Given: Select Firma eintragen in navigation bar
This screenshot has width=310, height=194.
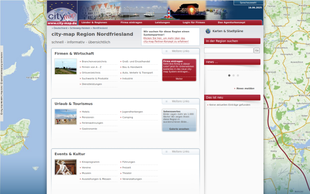Looking at the screenshot, I should (x=131, y=23).
